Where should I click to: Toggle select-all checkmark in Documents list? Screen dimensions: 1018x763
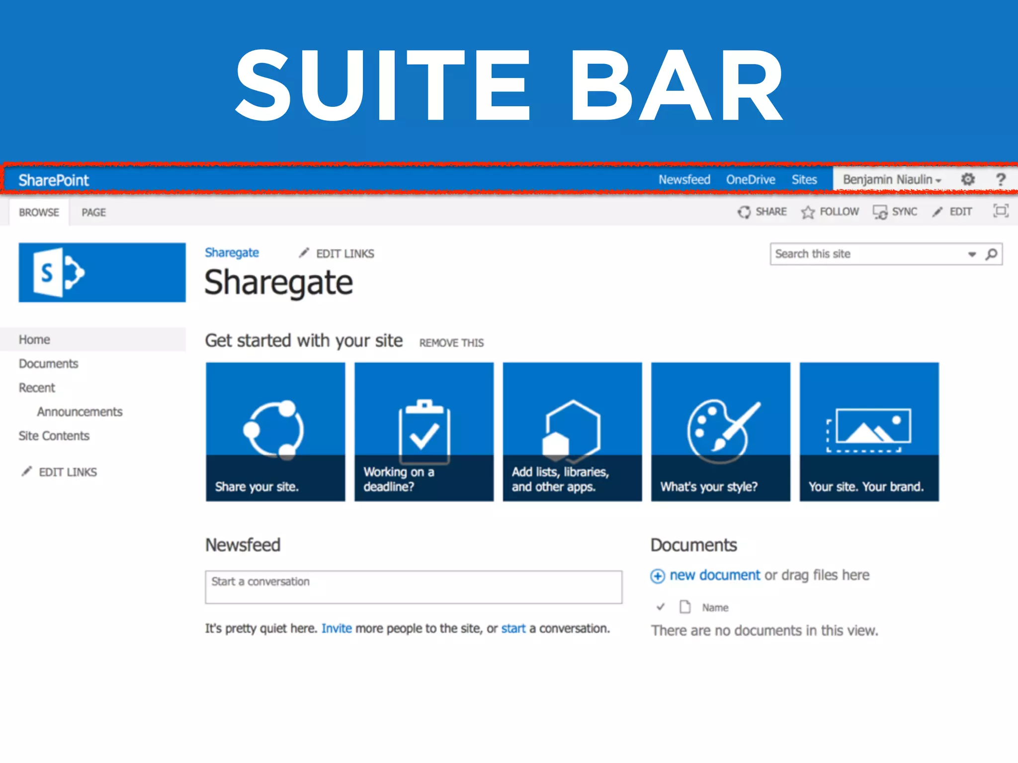pyautogui.click(x=661, y=607)
